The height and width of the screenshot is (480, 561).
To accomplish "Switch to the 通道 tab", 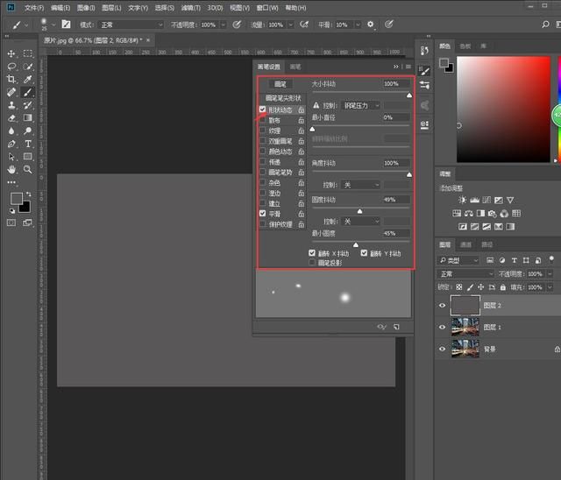I will [465, 244].
